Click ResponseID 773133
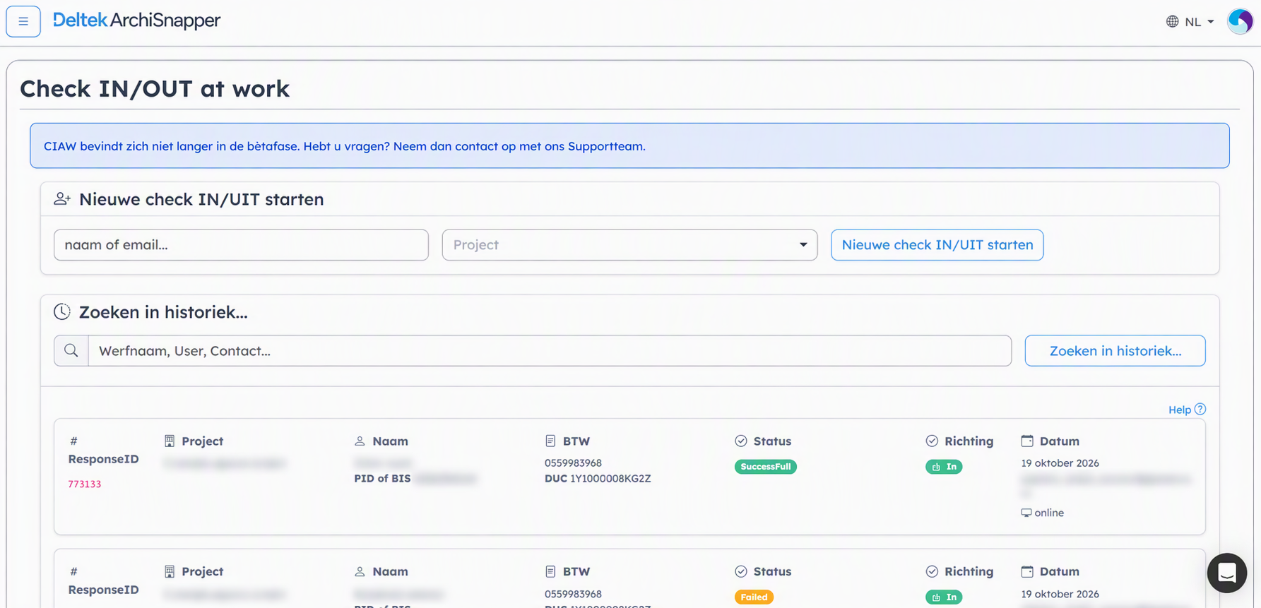1261x608 pixels. (85, 484)
